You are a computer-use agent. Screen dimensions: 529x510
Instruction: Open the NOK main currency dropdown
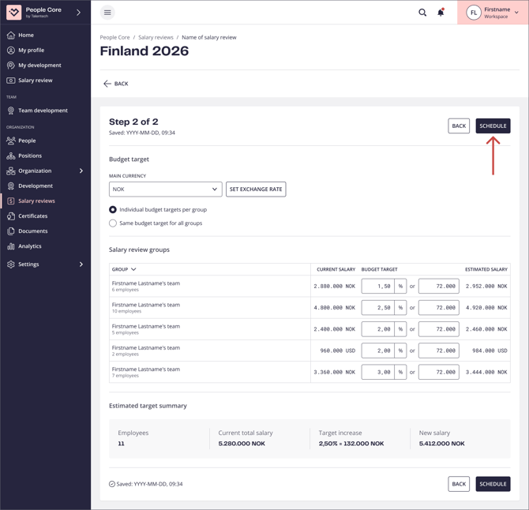[165, 189]
